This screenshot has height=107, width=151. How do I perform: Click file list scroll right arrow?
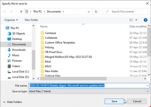(145, 79)
